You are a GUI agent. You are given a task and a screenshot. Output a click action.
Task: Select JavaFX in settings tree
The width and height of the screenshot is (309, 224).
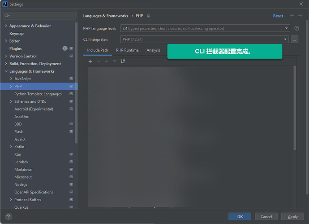pos(20,139)
